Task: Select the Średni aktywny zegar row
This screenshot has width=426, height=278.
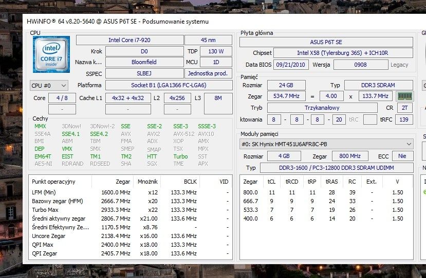Action: point(131,219)
